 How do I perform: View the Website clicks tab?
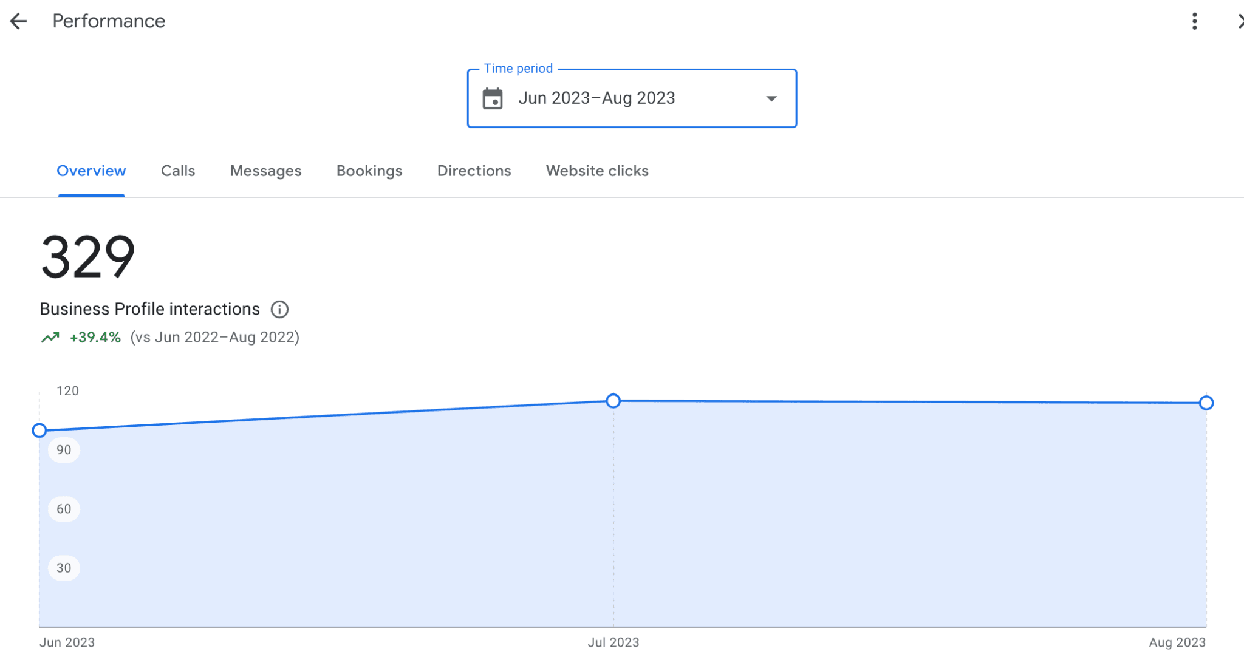[597, 171]
